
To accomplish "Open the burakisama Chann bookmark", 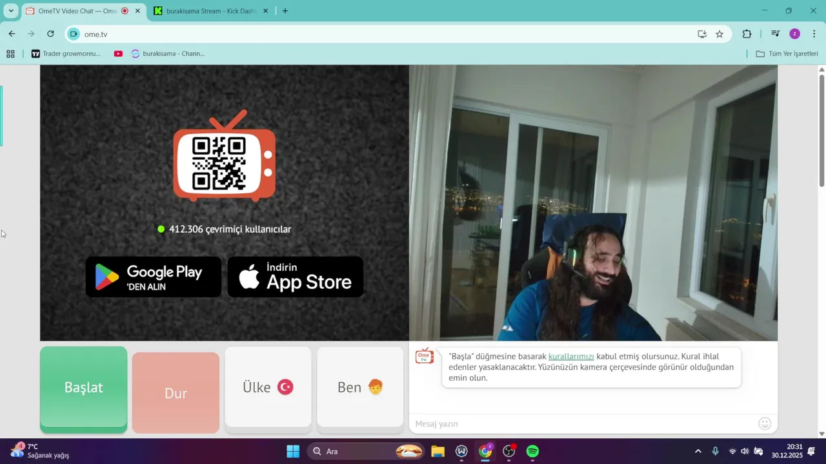I will click(168, 53).
